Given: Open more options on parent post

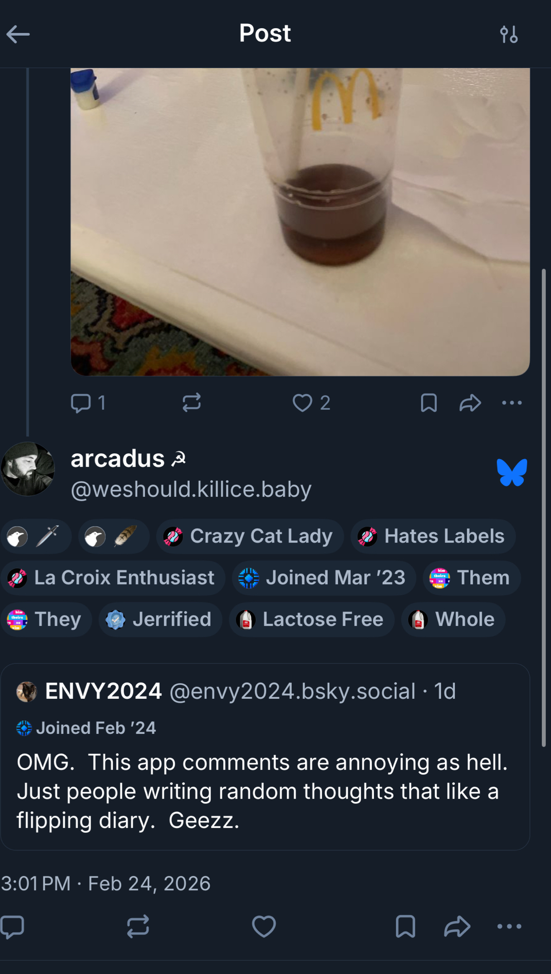Looking at the screenshot, I should [512, 403].
